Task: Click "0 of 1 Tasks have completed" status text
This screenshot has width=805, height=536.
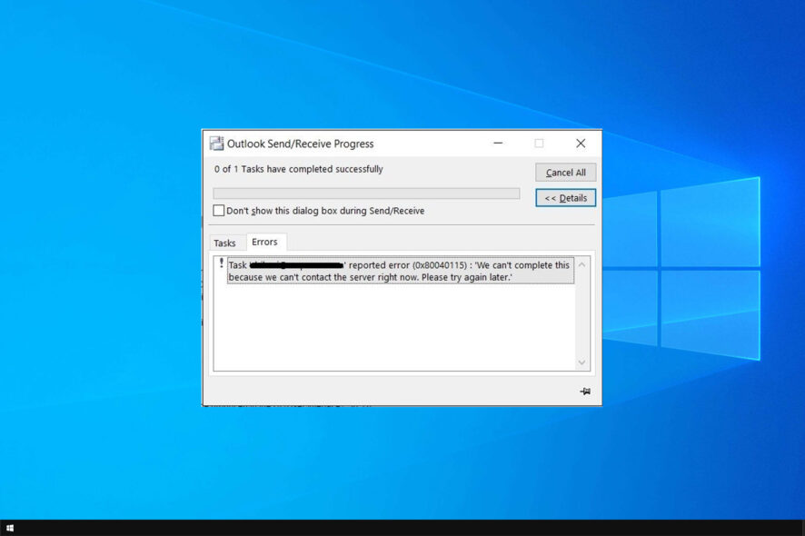Action: 299,169
